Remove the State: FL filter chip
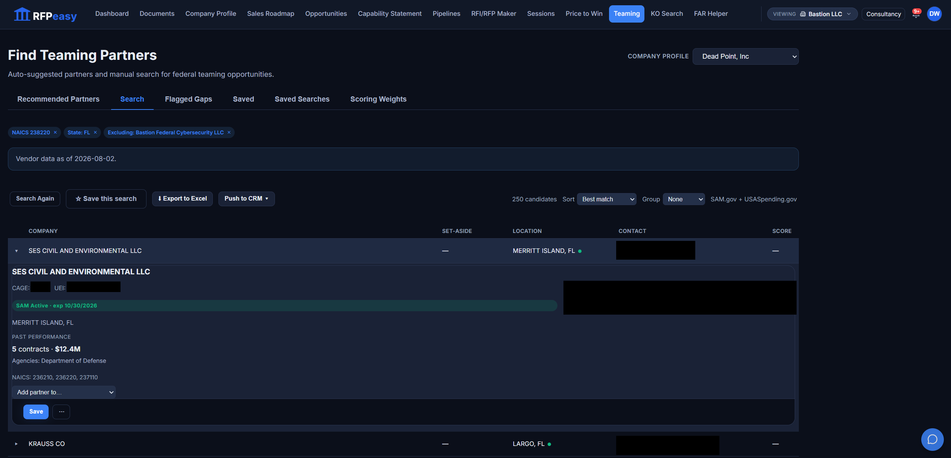This screenshot has height=458, width=951. (95, 132)
